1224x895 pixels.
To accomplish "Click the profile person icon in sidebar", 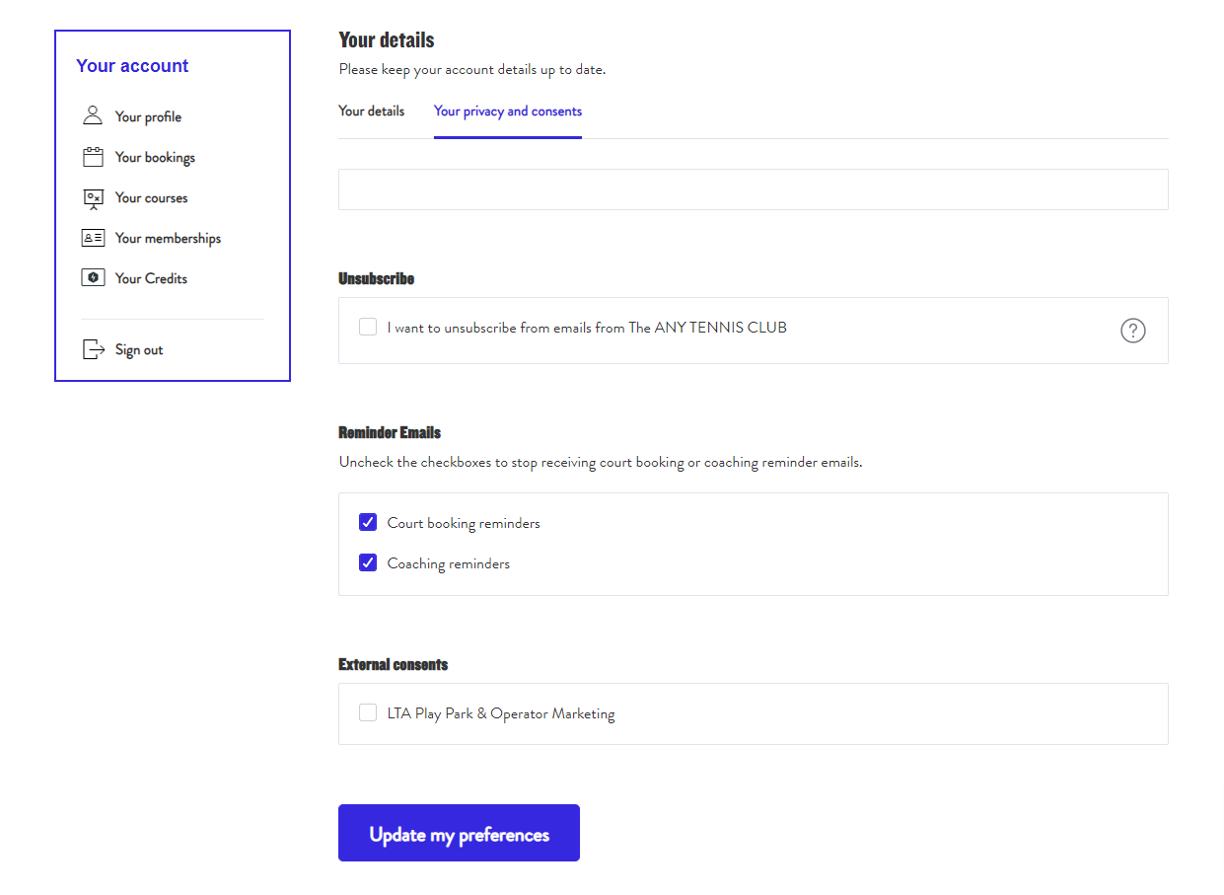I will (x=93, y=116).
